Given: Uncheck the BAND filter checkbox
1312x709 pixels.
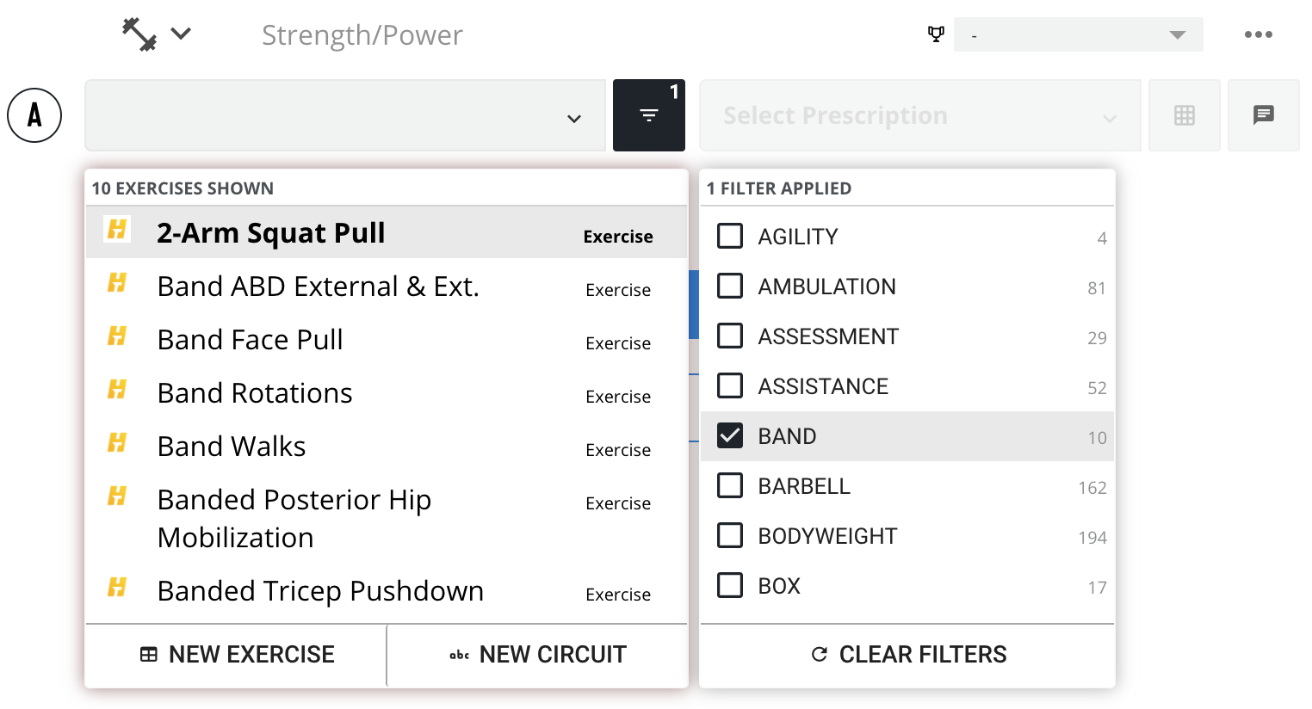Looking at the screenshot, I should click(730, 435).
